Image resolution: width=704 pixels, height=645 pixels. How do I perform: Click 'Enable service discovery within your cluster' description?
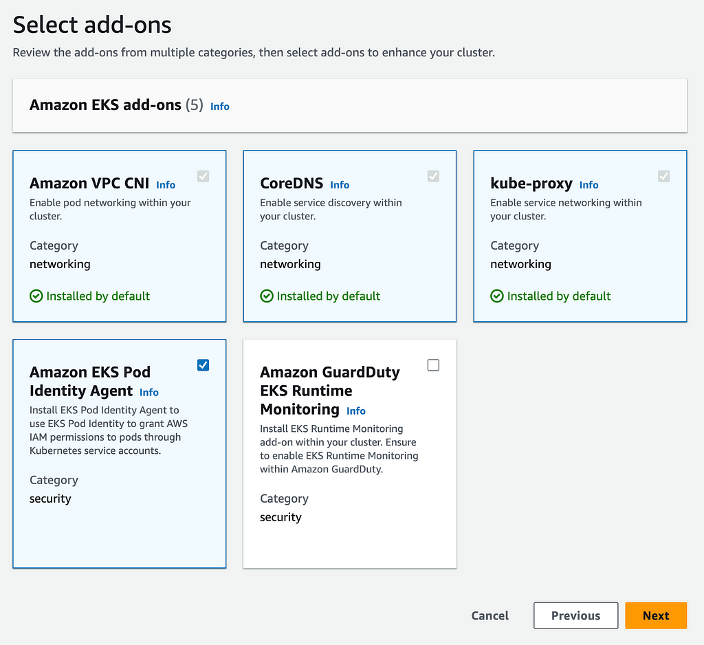coord(331,209)
